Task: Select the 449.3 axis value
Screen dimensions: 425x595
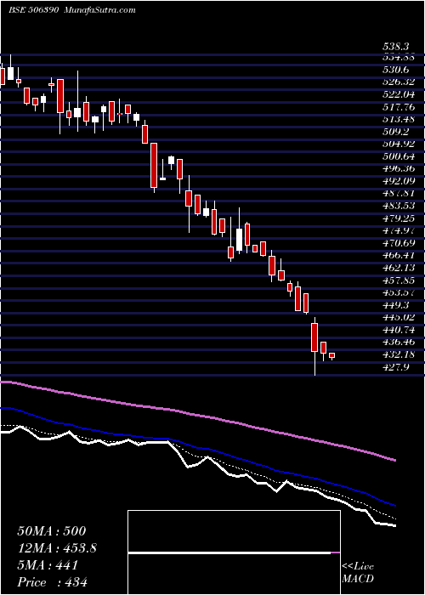Action: pos(395,304)
